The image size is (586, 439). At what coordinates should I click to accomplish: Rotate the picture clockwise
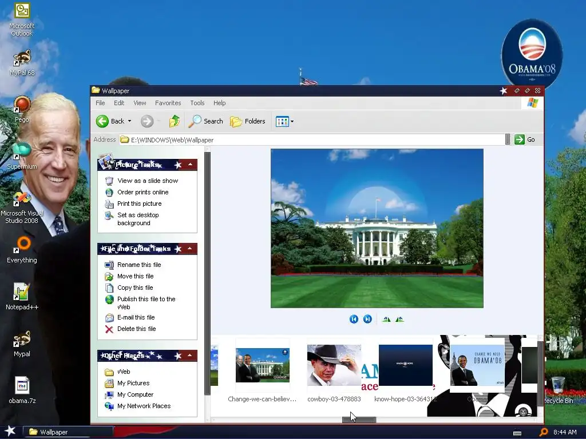point(386,319)
